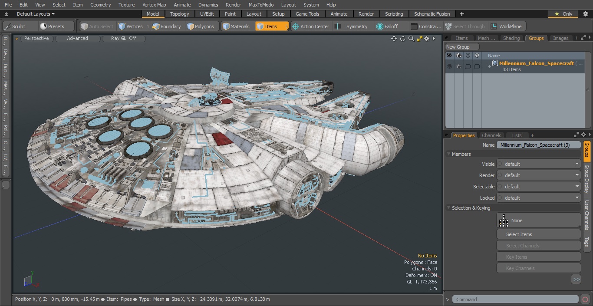Collapse the Members section

click(x=448, y=154)
